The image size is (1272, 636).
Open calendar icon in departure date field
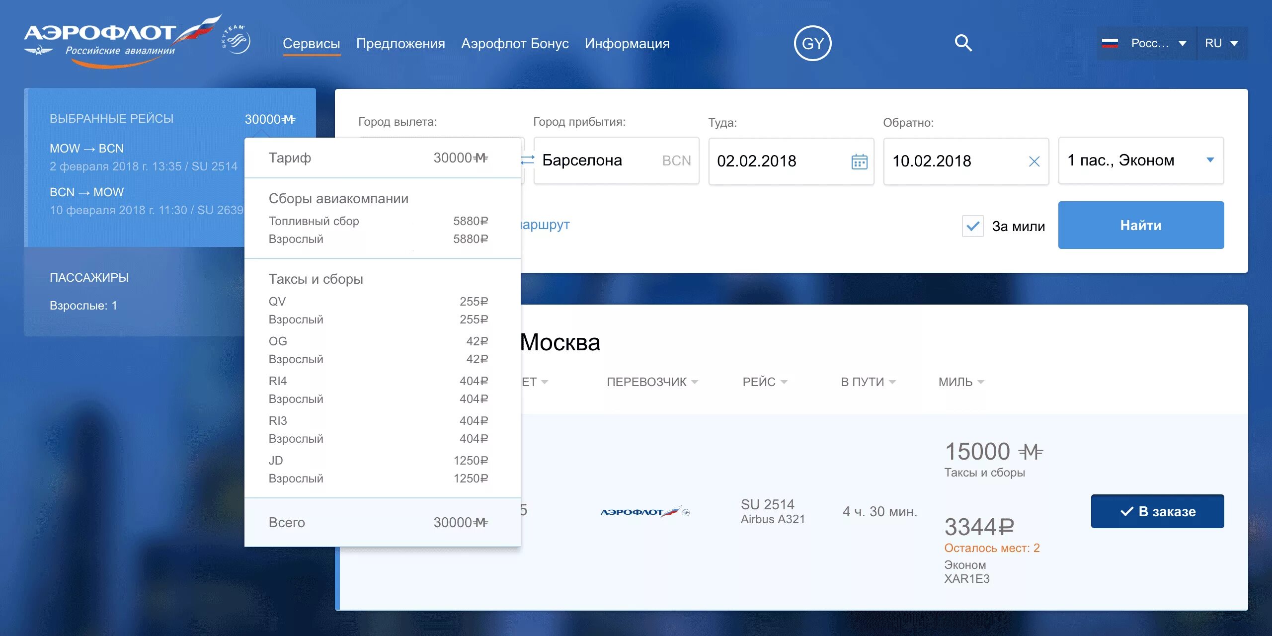[x=859, y=161]
